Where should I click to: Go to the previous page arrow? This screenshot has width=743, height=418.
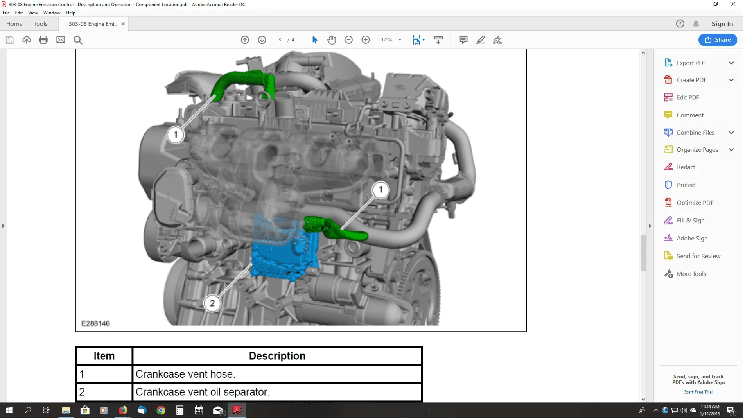coord(245,40)
